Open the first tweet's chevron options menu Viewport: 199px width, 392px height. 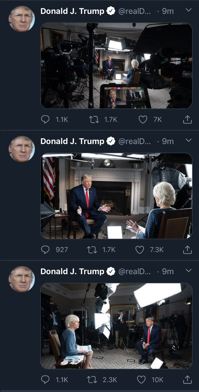pyautogui.click(x=189, y=10)
